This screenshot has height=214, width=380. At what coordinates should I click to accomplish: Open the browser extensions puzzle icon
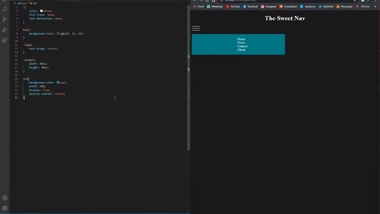(363, 1)
